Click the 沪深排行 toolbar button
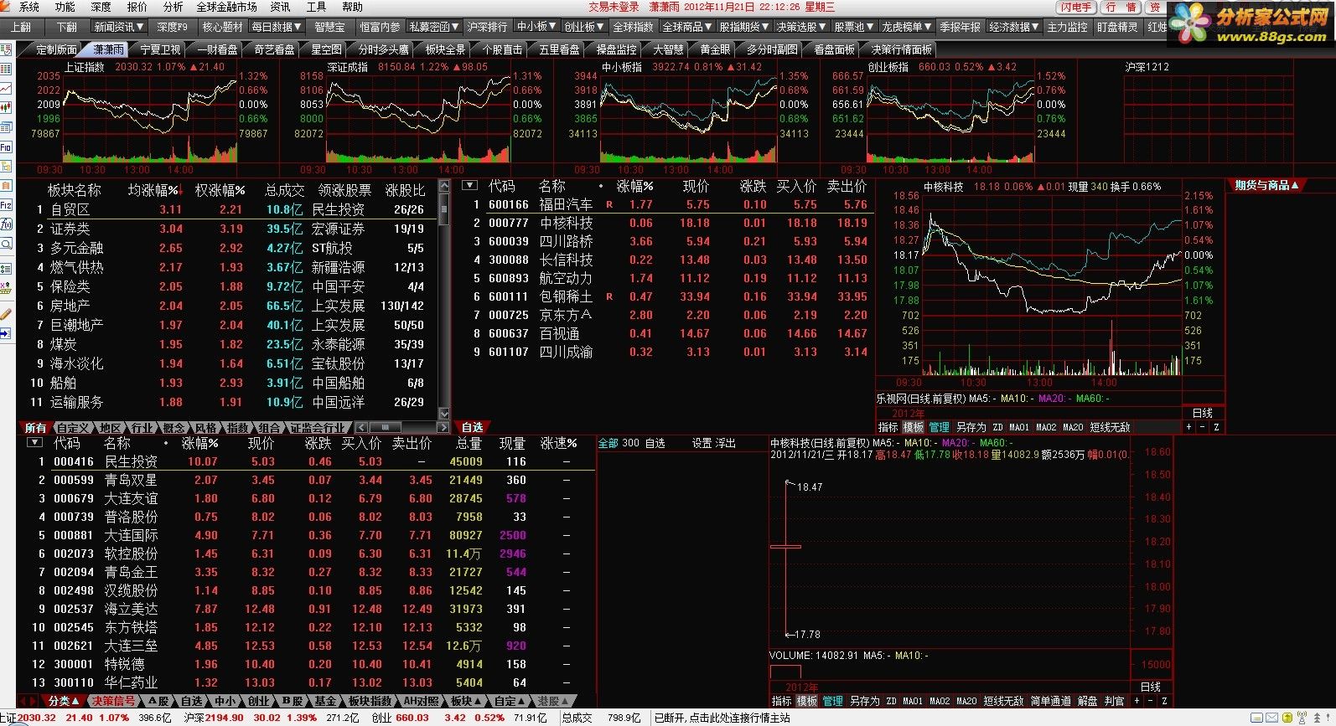 [487, 27]
